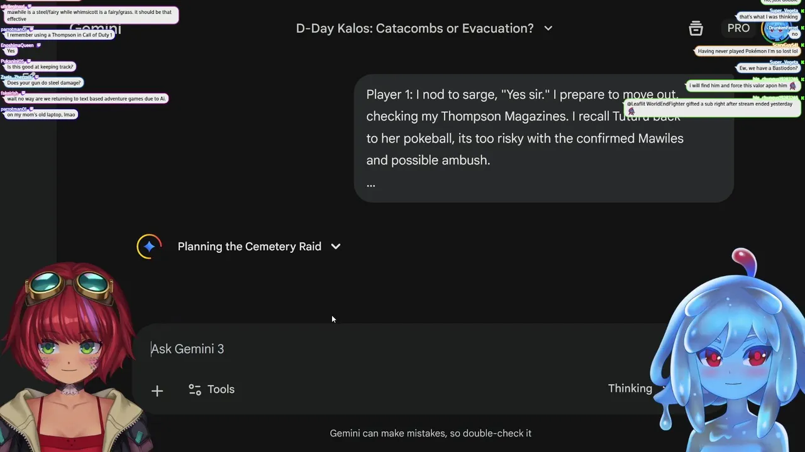Image resolution: width=805 pixels, height=452 pixels.
Task: Click the PRO badge button
Action: point(738,28)
